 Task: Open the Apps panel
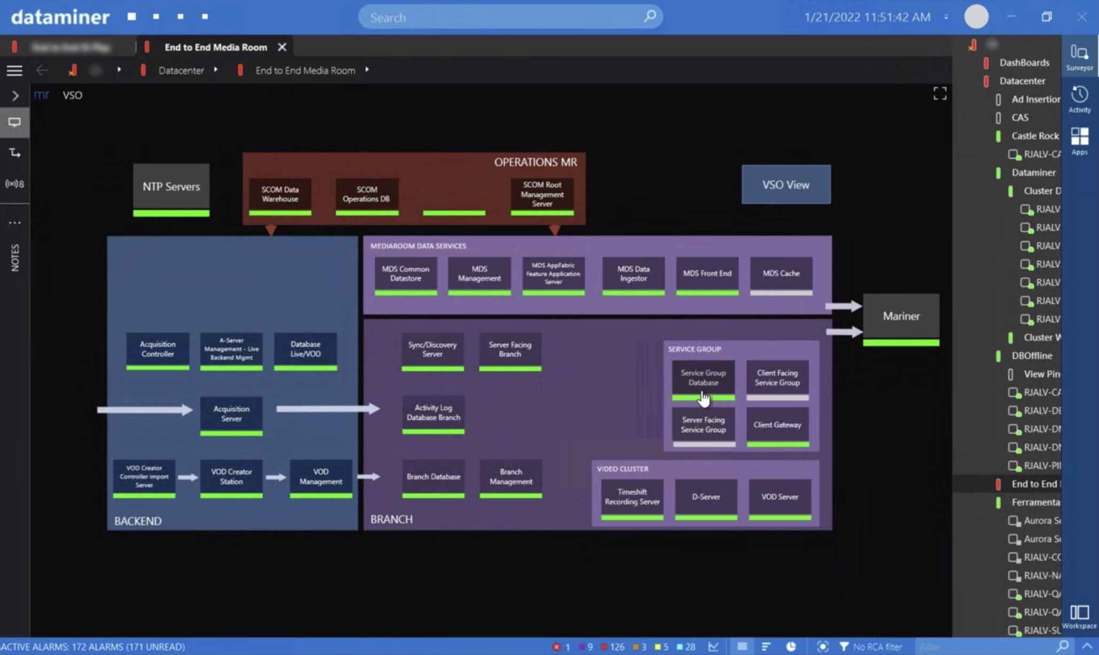click(1079, 141)
